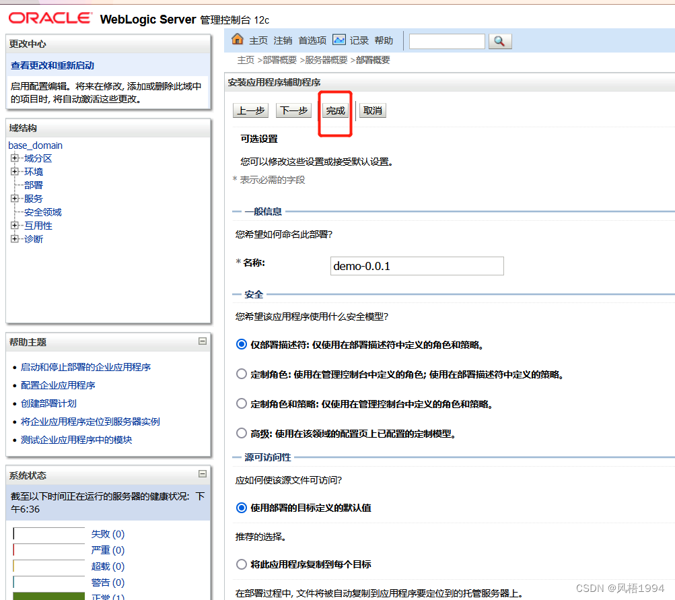Open help topic 启动和停止部署的企业应用程序
The image size is (675, 600).
click(x=85, y=367)
